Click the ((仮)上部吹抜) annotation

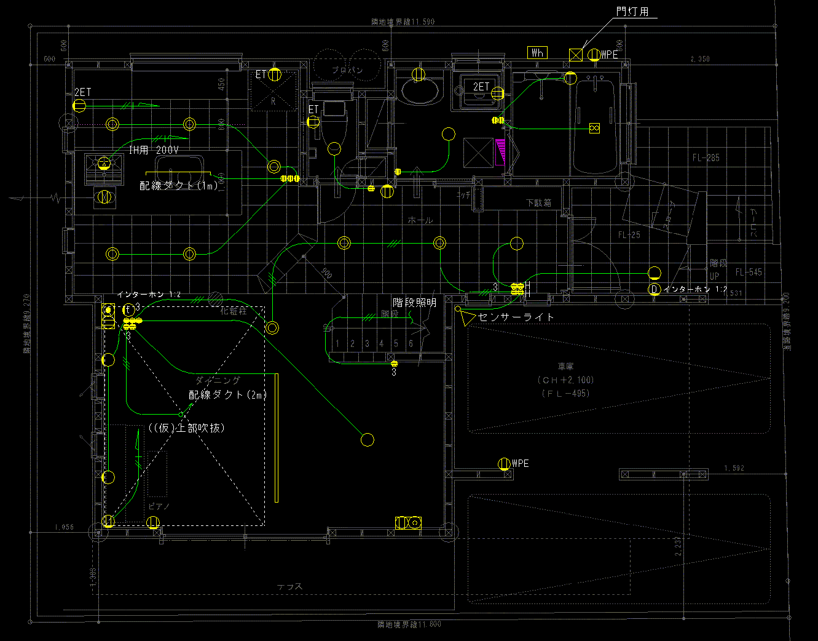tap(186, 428)
